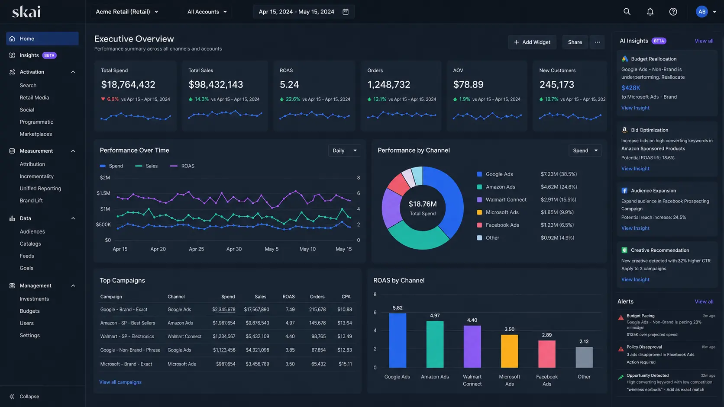Open the Acme Retail account dropdown
The image size is (724, 407).
(x=127, y=12)
